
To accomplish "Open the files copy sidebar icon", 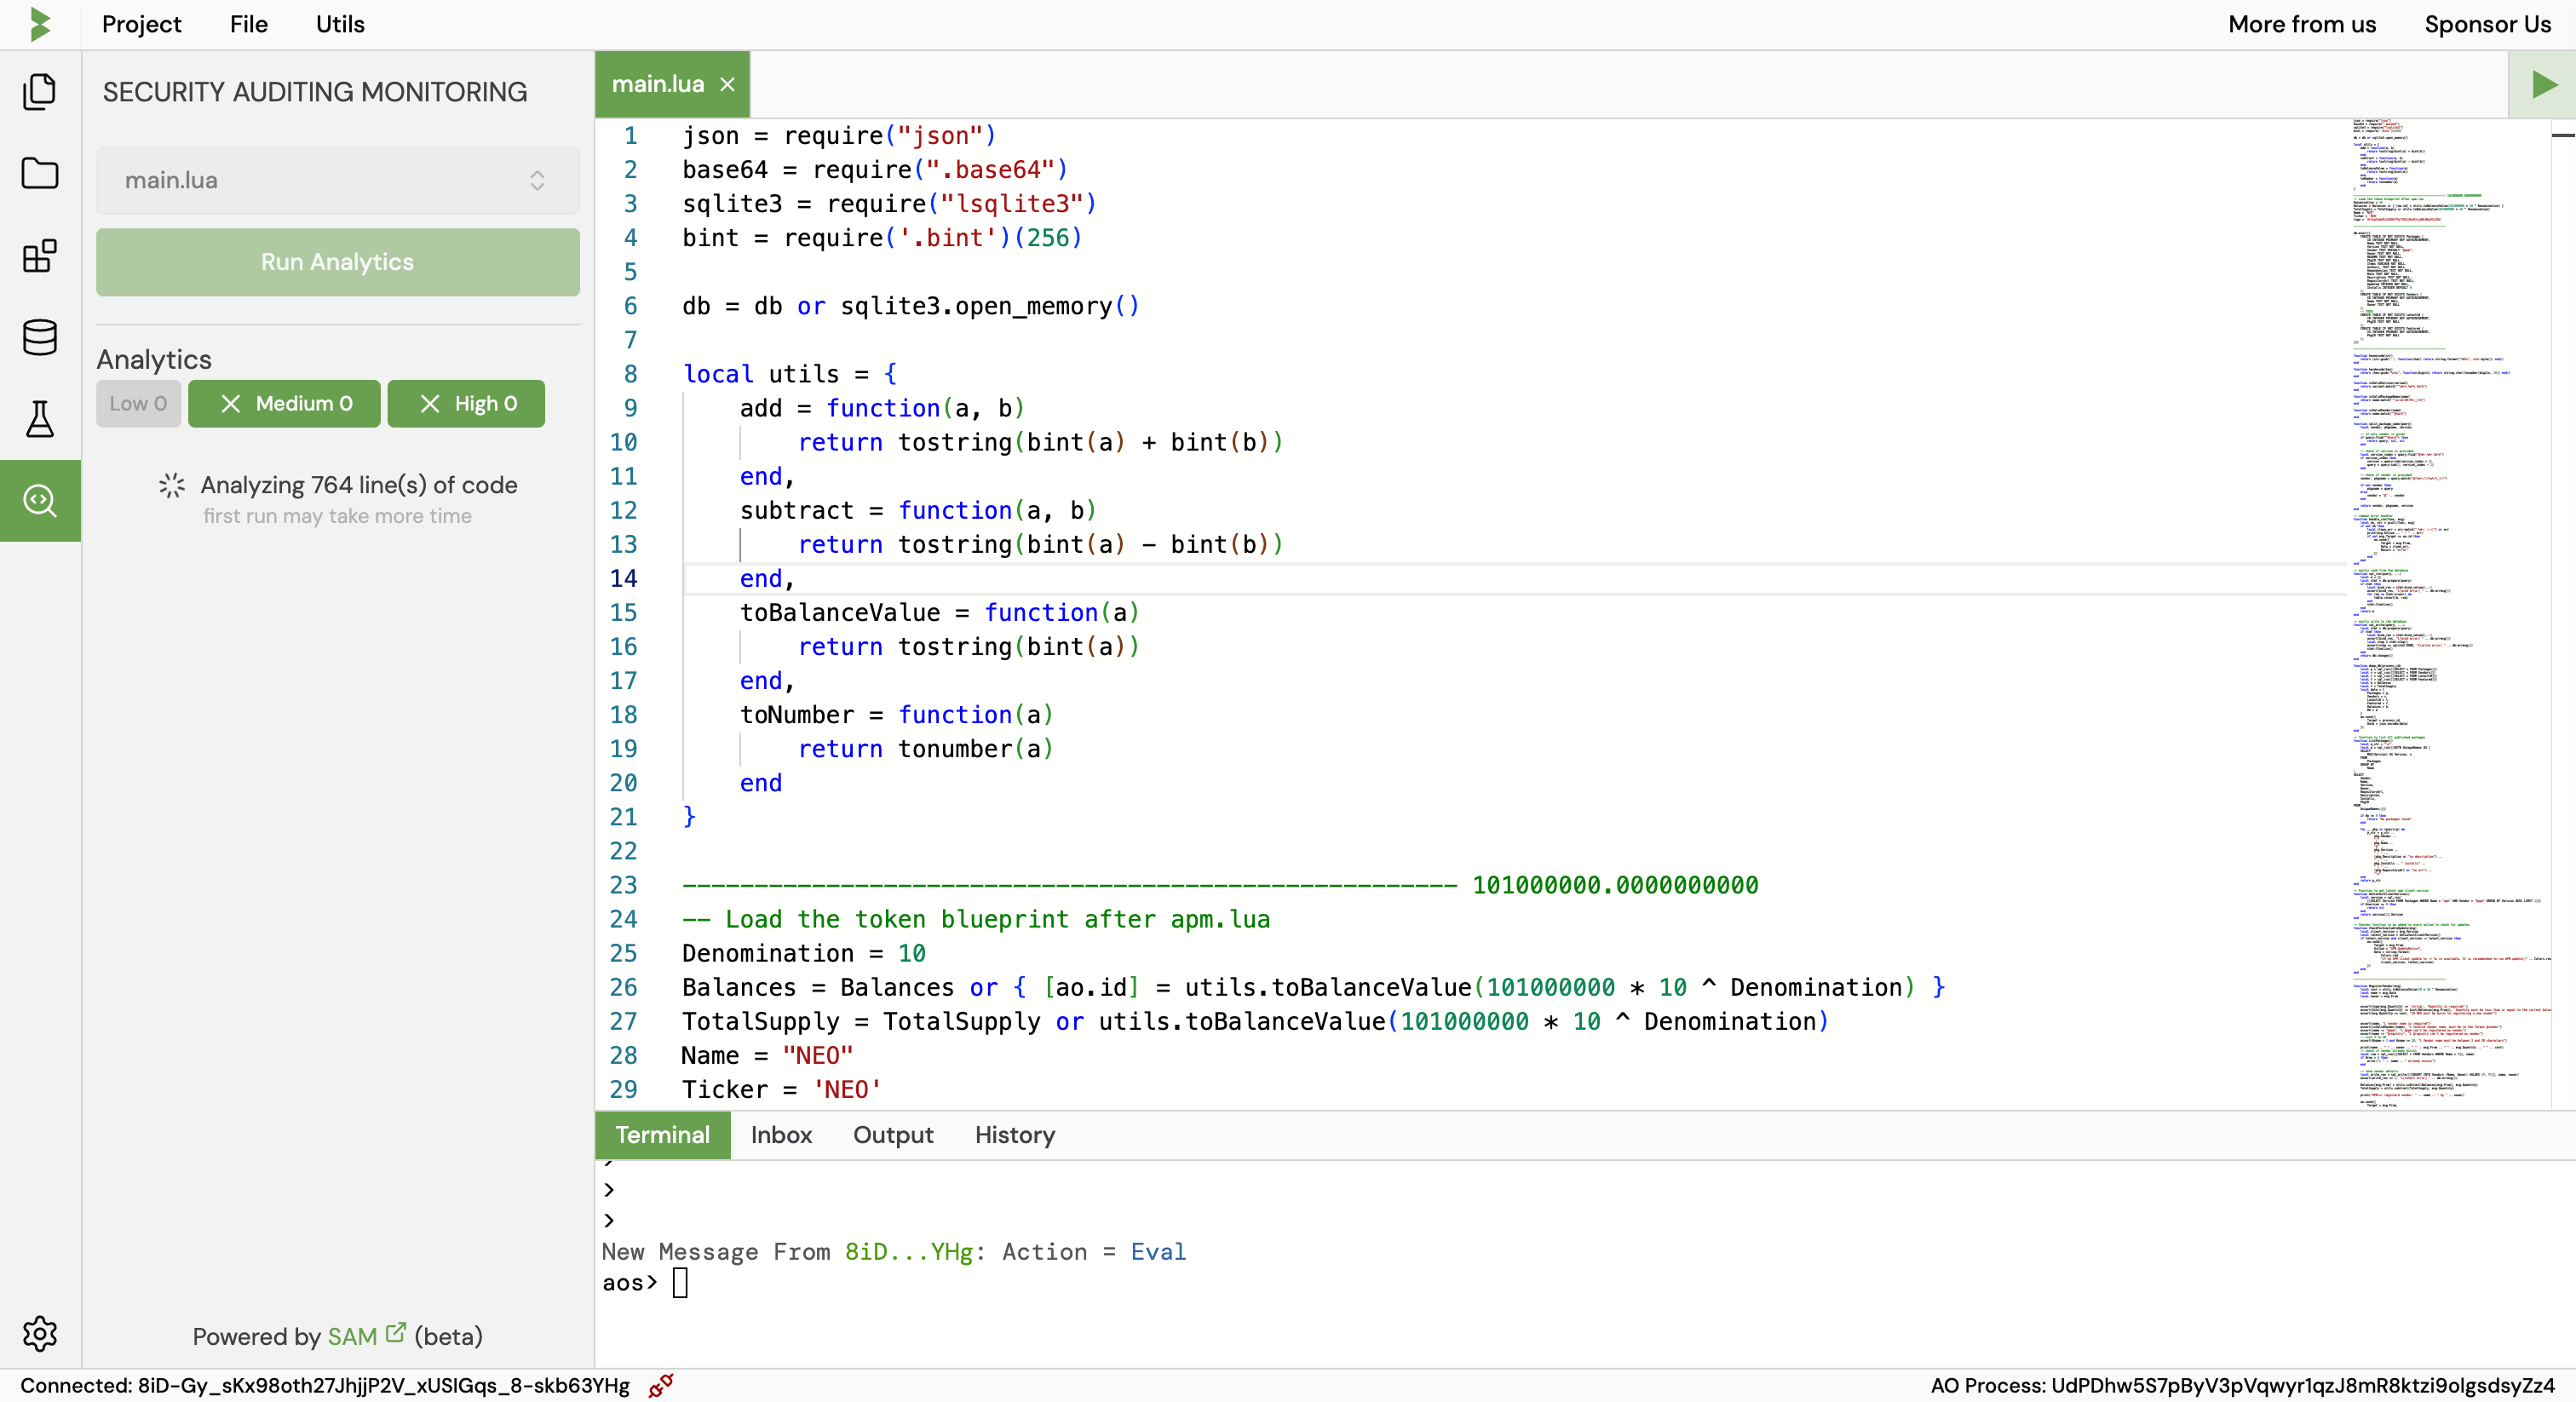I will pyautogui.click(x=40, y=92).
